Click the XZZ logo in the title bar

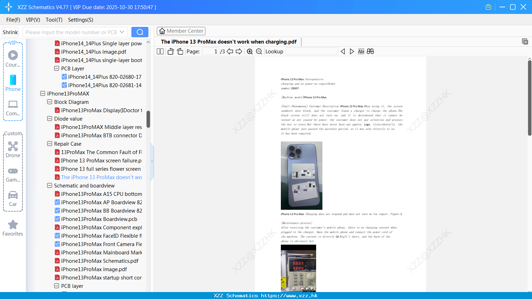pos(9,7)
